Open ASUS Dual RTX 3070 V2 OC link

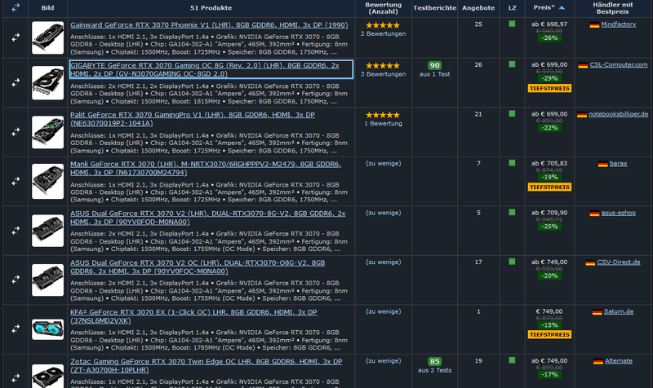point(198,267)
